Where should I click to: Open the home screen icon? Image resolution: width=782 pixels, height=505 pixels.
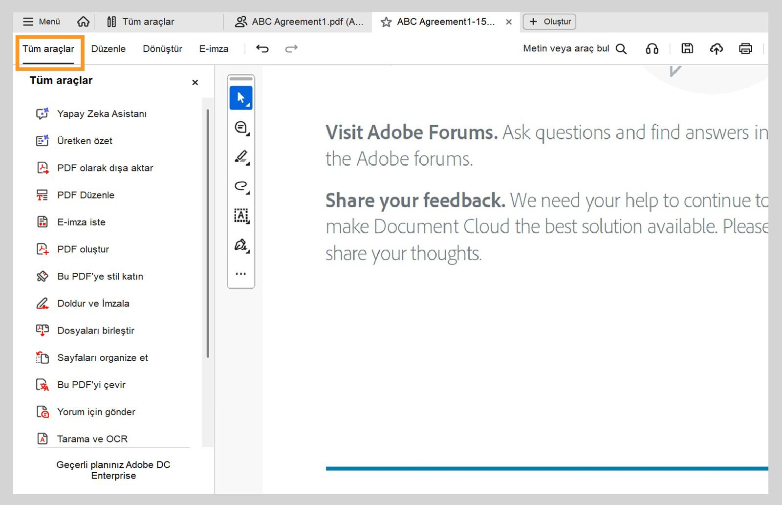tap(84, 22)
